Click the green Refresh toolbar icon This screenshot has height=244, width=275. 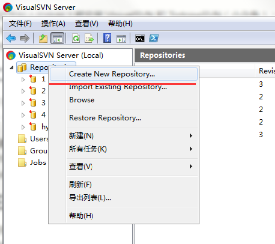pyautogui.click(x=76, y=38)
